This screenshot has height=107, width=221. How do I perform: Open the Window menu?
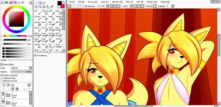[152, 2]
